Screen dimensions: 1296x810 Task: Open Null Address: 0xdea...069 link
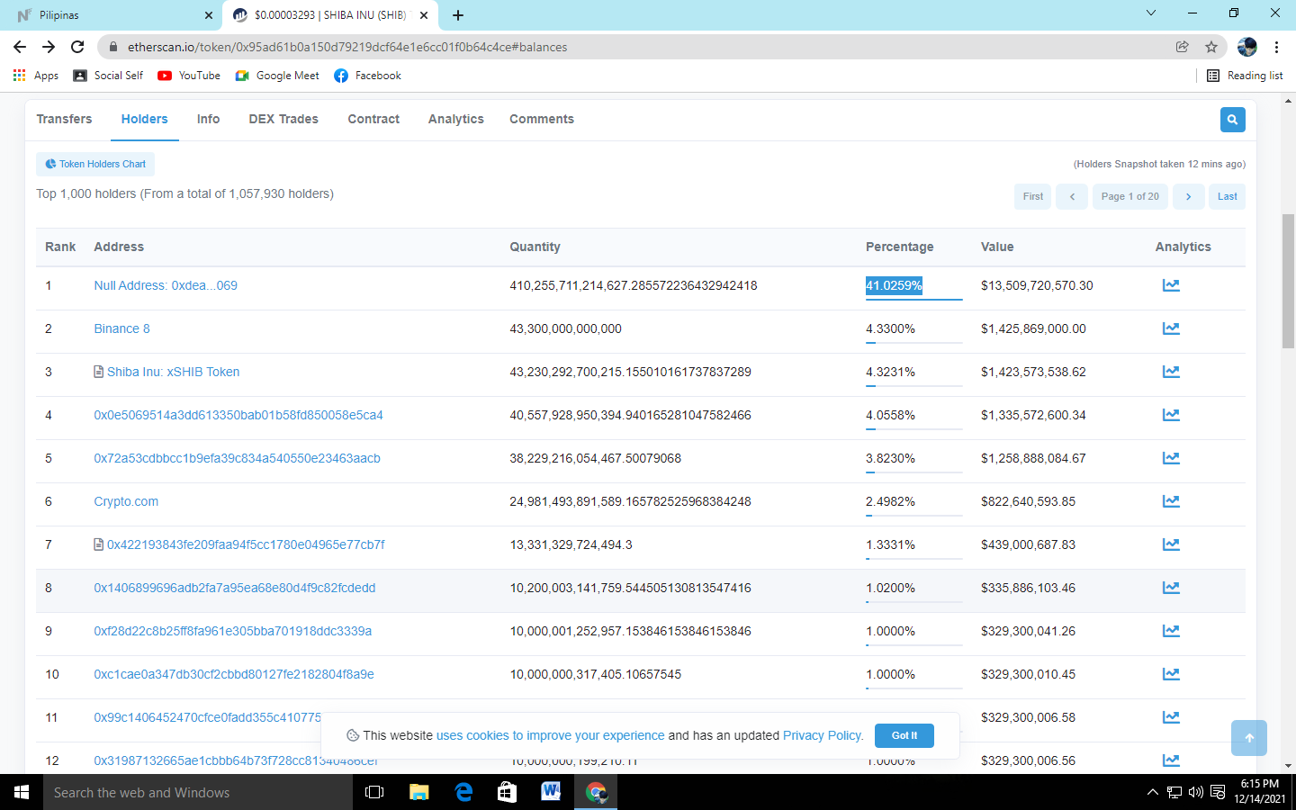166,285
